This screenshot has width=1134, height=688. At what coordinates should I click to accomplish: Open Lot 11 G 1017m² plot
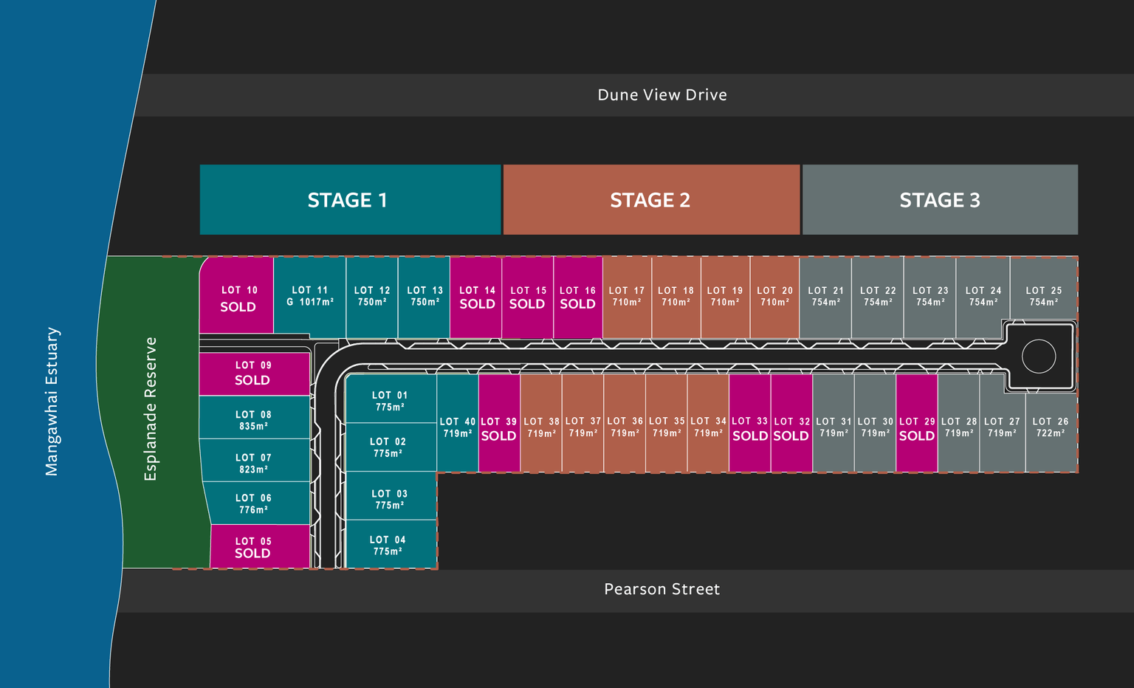[310, 297]
